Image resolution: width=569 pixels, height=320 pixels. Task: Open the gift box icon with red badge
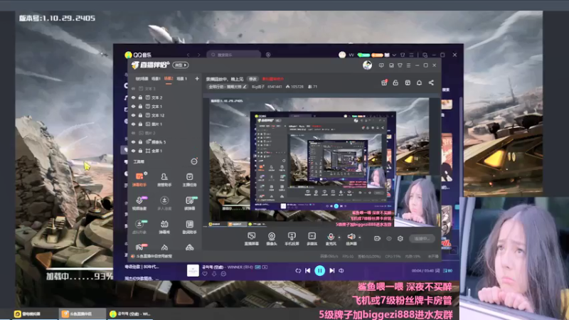tap(384, 82)
